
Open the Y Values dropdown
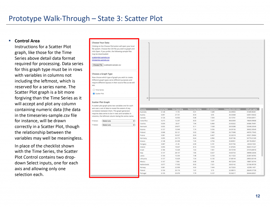pyautogui.click(x=118, y=125)
